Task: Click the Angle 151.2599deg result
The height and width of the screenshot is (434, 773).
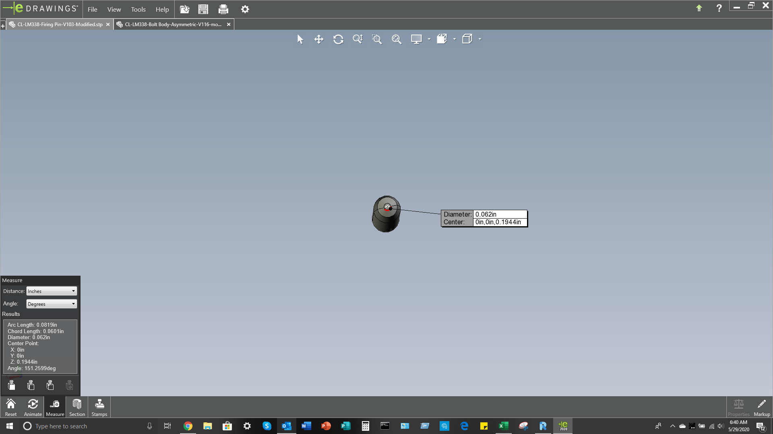Action: [x=31, y=368]
